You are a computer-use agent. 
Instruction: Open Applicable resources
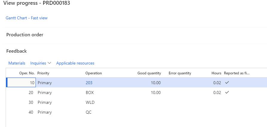click(75, 63)
